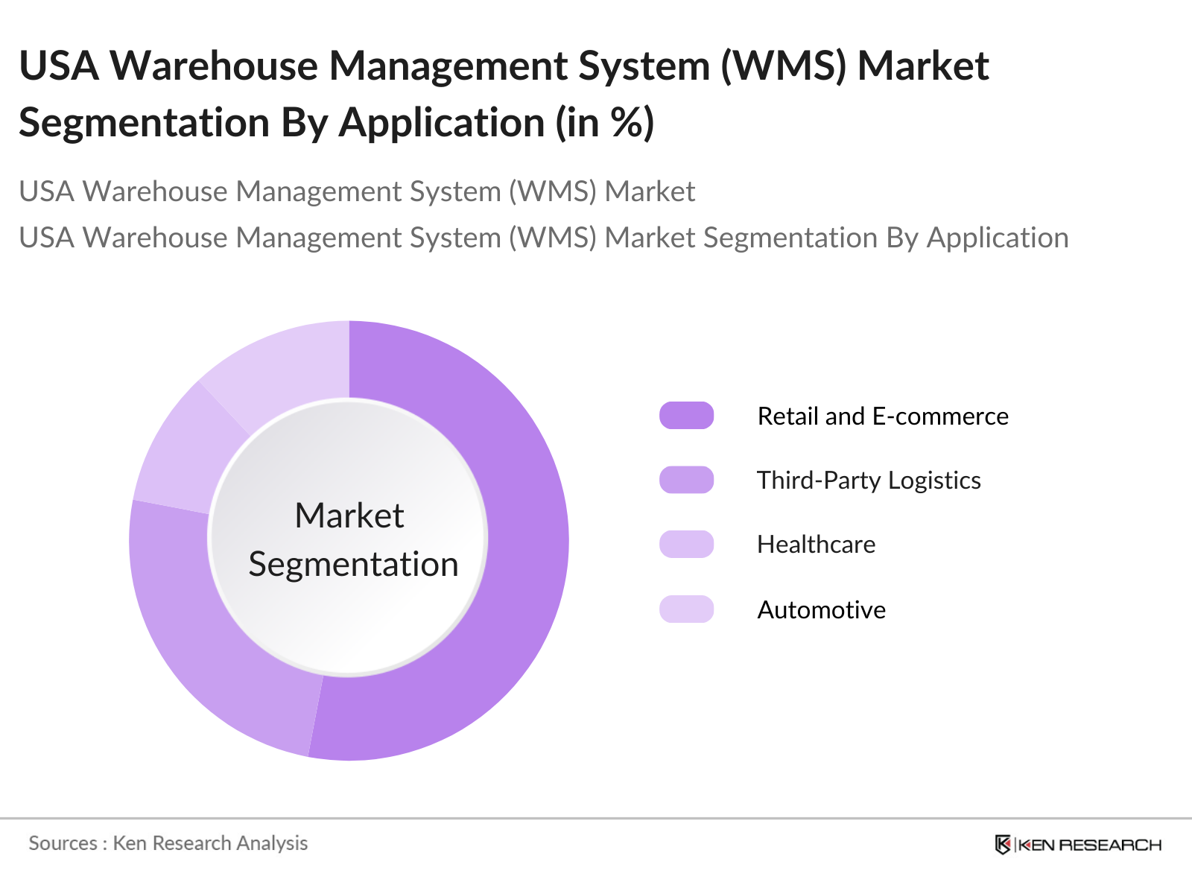Toggle the Automotive legend label

click(x=821, y=610)
